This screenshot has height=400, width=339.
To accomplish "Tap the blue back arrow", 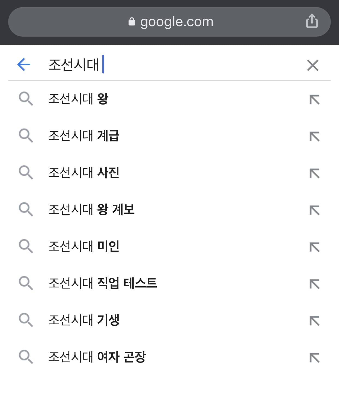I will pos(24,64).
